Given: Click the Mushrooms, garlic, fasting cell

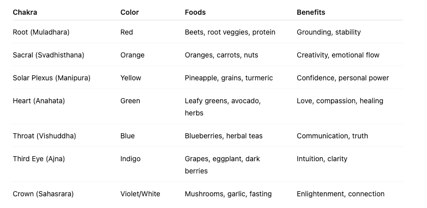Looking at the screenshot, I should pos(228,194).
